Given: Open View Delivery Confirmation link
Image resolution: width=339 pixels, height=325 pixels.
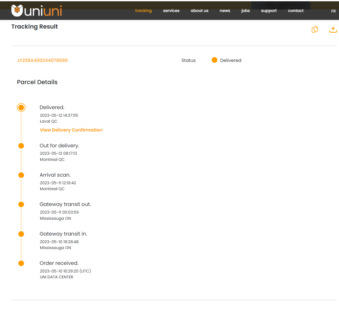Looking at the screenshot, I should click(x=71, y=130).
